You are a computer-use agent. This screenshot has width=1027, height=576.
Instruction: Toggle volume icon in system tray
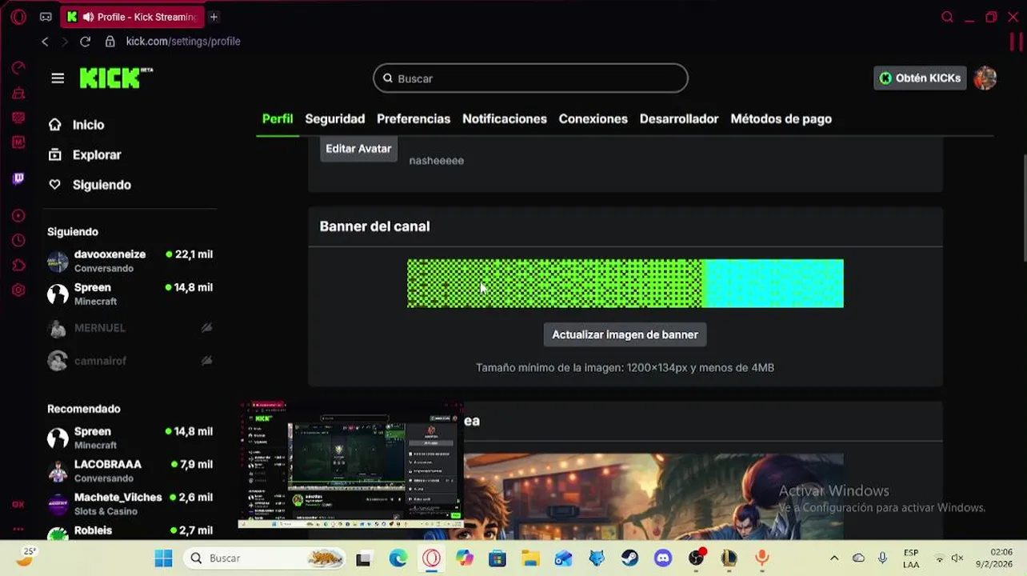pyautogui.click(x=957, y=558)
